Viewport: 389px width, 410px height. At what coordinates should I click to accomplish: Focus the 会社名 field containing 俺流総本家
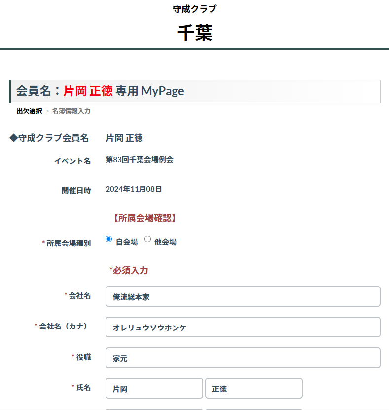(243, 296)
